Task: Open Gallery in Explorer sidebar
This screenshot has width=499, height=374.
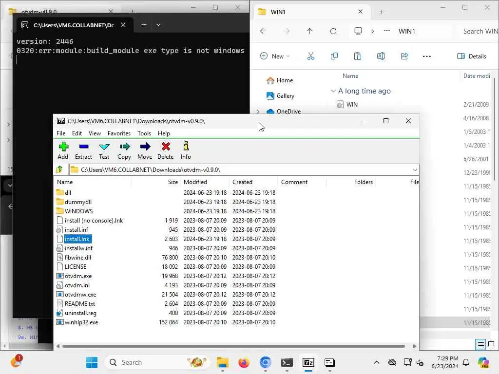Action: coord(281,96)
